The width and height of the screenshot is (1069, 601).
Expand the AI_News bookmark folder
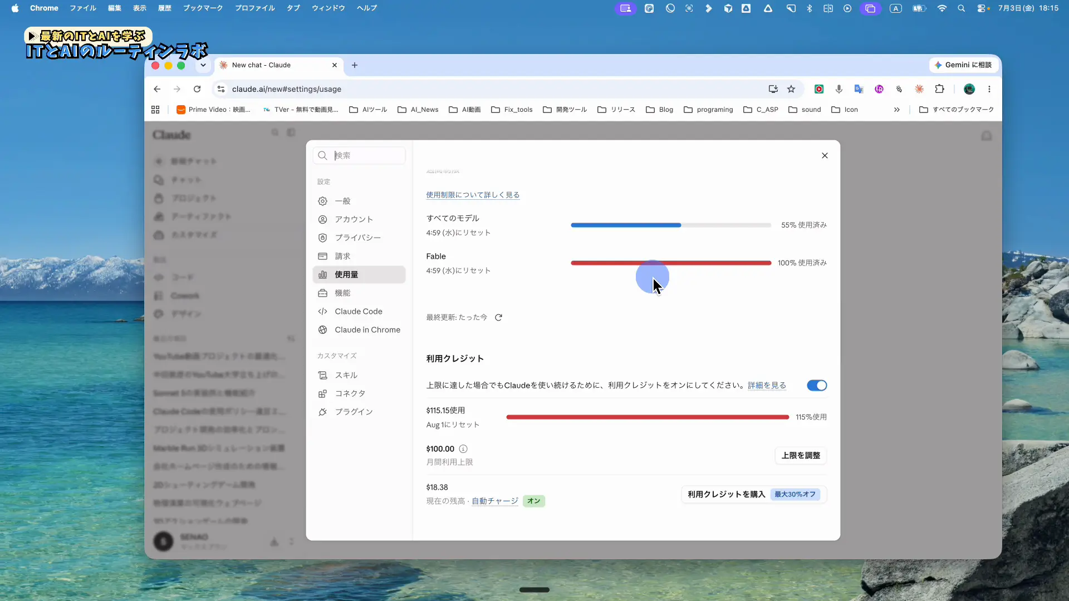pos(418,110)
